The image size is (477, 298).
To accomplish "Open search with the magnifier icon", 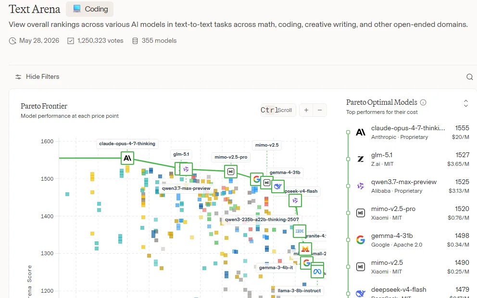I will [x=470, y=77].
